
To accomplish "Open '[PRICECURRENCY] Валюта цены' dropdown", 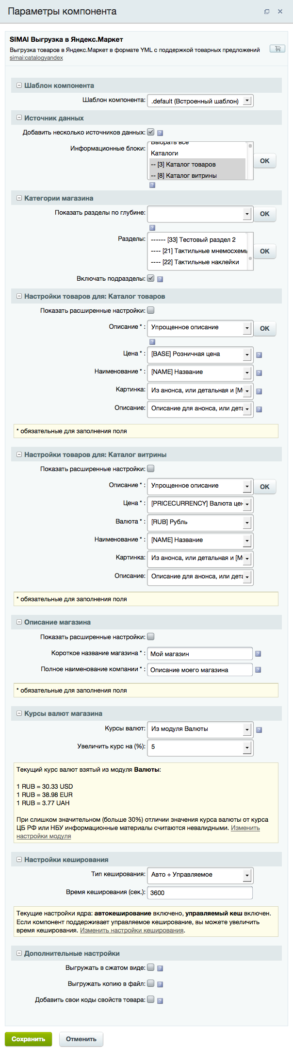I will 200,504.
